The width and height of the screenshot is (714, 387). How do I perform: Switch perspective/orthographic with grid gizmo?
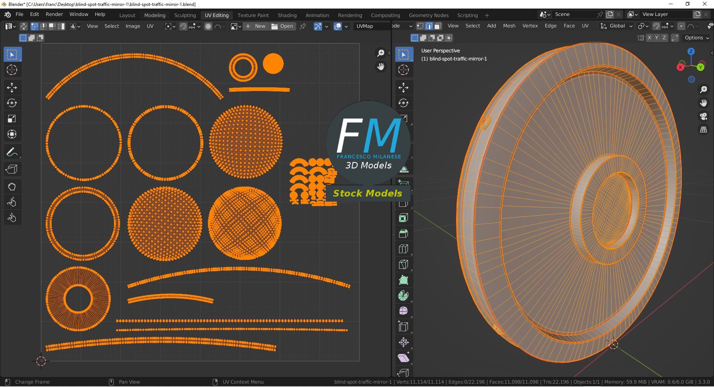pos(704,130)
